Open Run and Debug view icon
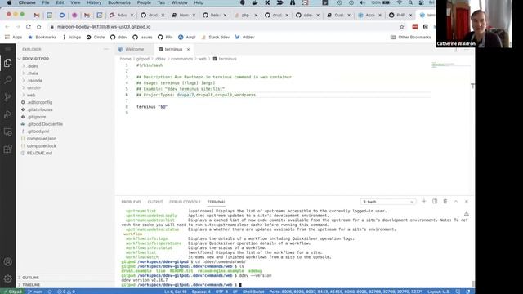This screenshot has height=294, width=523. tap(7, 114)
